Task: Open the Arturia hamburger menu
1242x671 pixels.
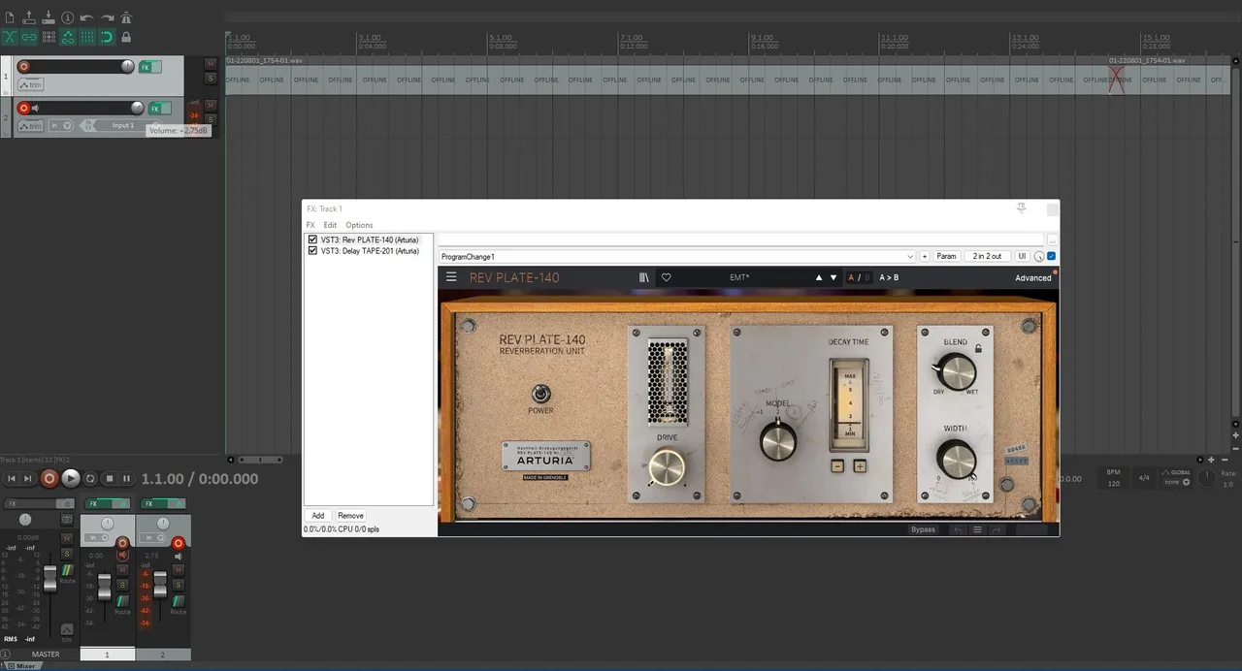Action: [x=451, y=277]
